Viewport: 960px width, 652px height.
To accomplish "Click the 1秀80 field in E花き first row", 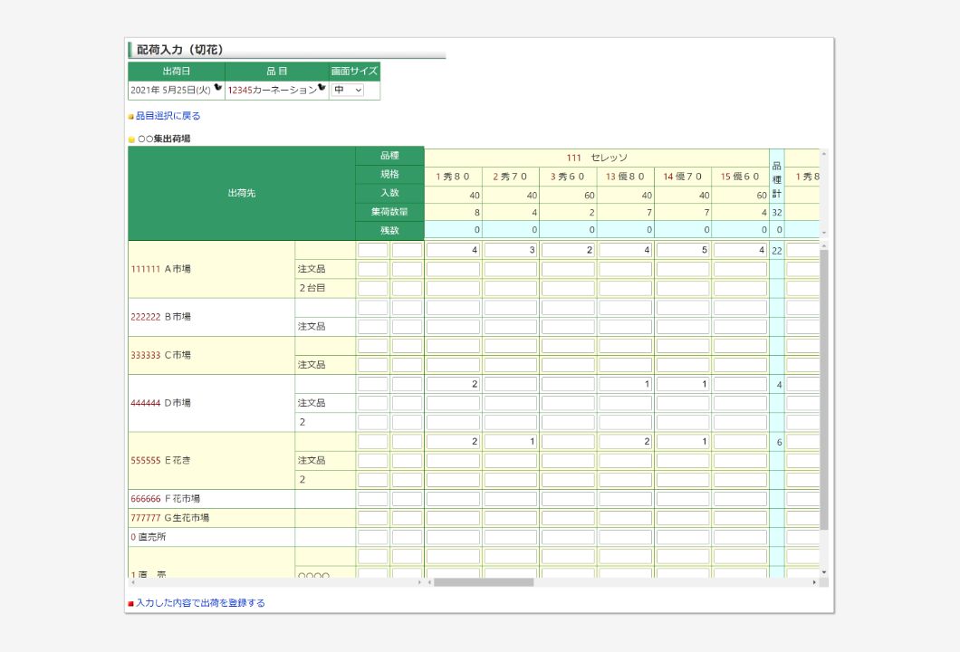I will [453, 441].
